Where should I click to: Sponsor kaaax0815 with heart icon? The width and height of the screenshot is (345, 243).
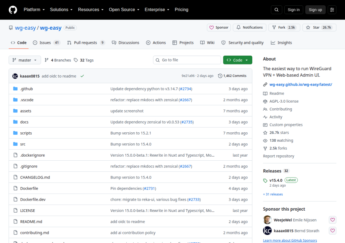coord(333,231)
